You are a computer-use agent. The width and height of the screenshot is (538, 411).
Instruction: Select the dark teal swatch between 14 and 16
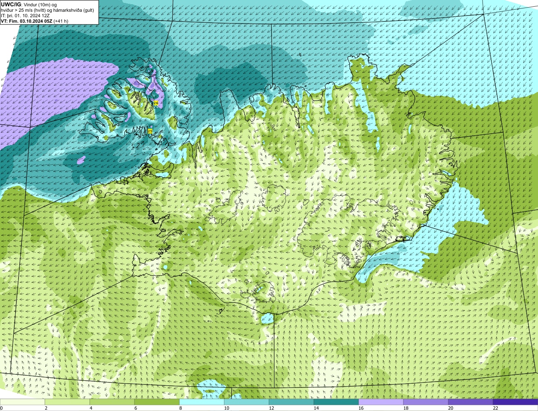coord(336,402)
